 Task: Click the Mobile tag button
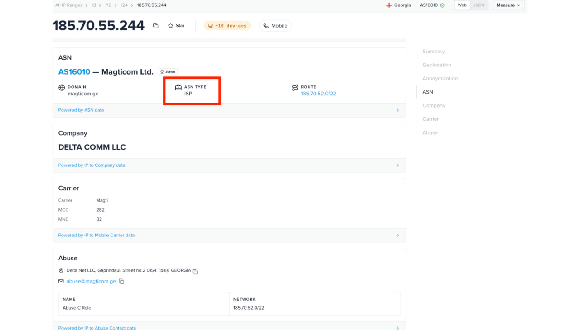(x=275, y=26)
